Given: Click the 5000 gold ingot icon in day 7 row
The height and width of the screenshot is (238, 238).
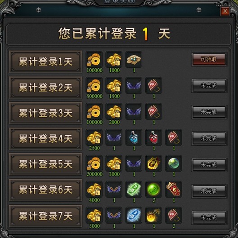Looking at the screenshot, I should (x=94, y=215).
